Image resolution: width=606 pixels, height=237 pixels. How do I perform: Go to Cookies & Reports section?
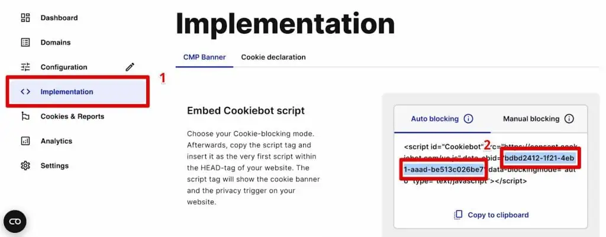(x=72, y=116)
